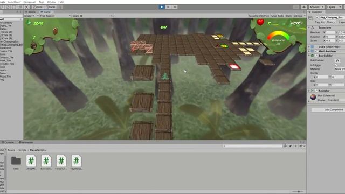
Task: Toggle Mute Audio in game view
Action: [x=278, y=16]
